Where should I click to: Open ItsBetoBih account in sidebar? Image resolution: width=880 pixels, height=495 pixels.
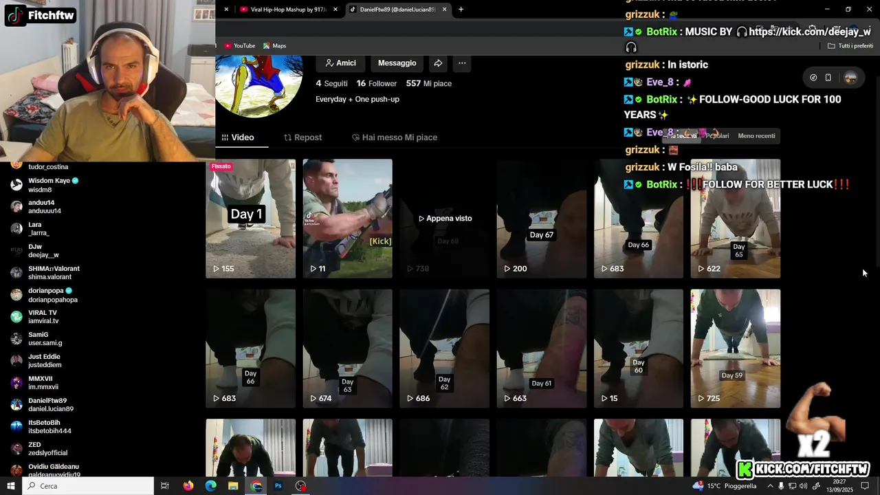(x=43, y=427)
